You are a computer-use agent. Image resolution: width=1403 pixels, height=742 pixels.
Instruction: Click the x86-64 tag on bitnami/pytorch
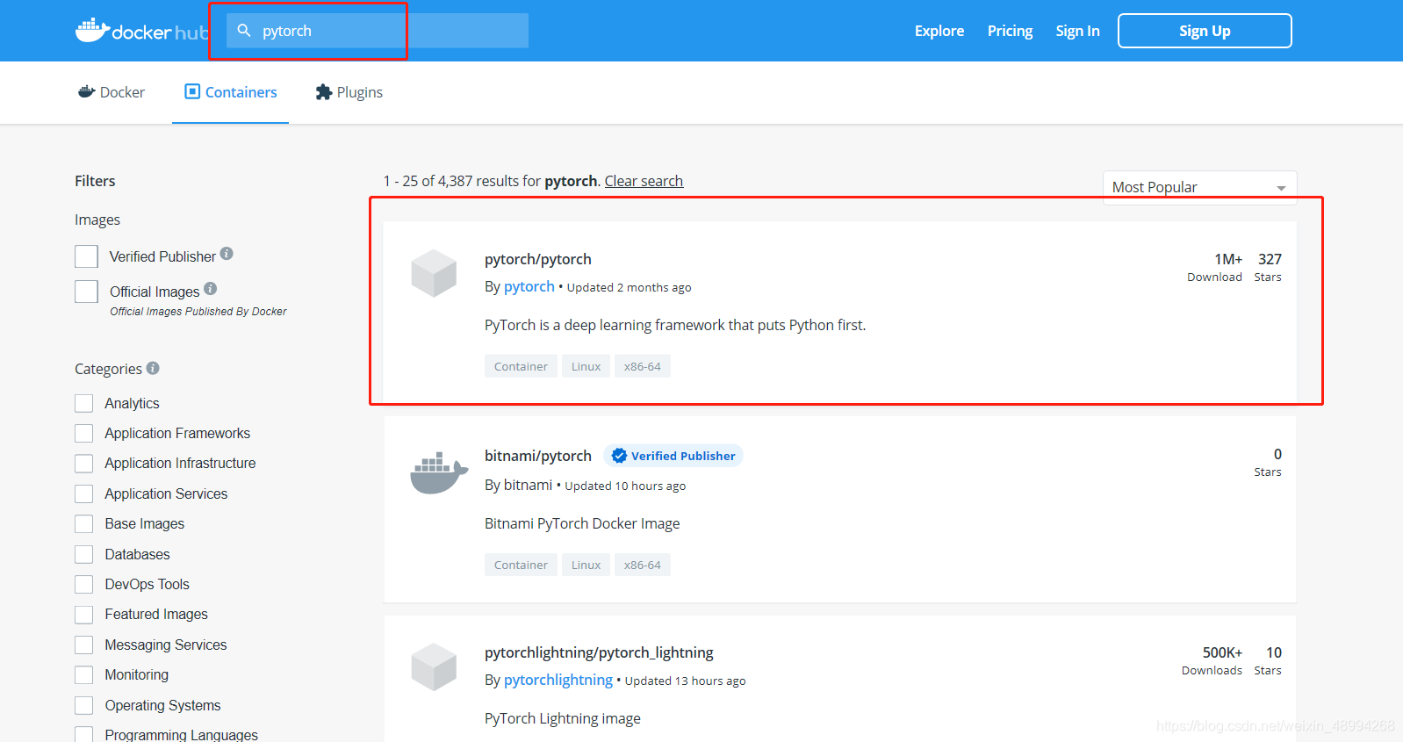click(x=642, y=565)
